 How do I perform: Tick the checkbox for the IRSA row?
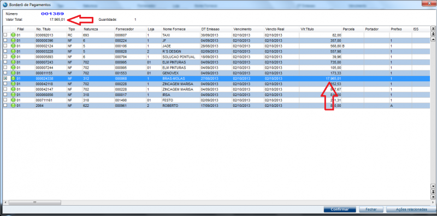tap(5, 95)
